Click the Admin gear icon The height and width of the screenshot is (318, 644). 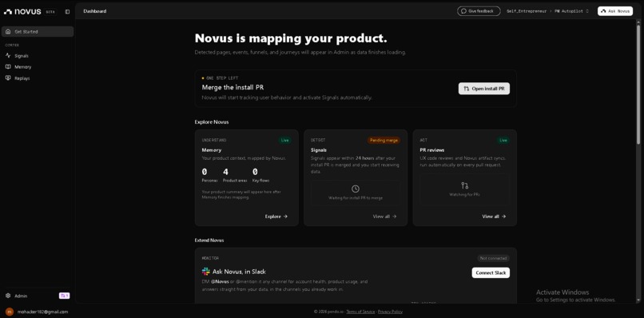[8, 296]
